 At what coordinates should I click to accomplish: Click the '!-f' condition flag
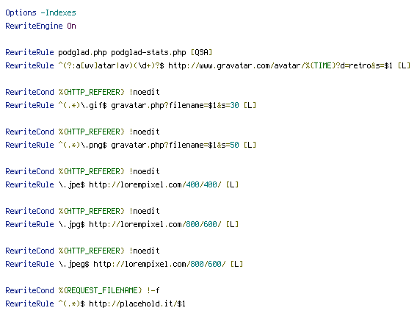tap(153, 290)
